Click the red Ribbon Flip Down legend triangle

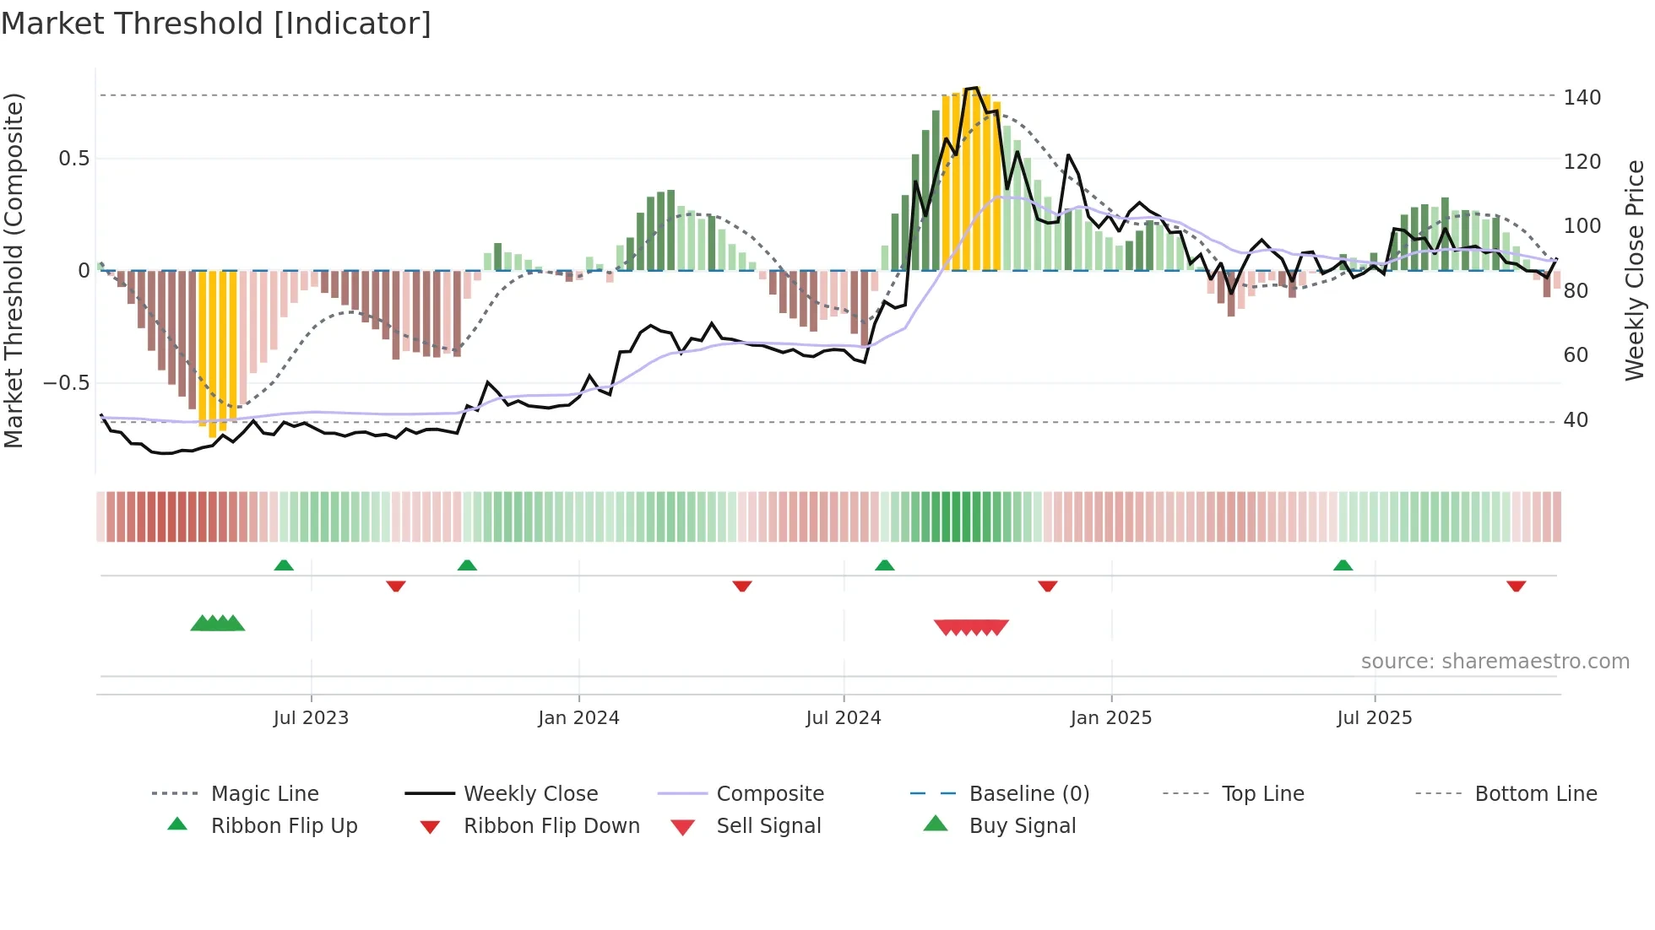click(x=430, y=827)
